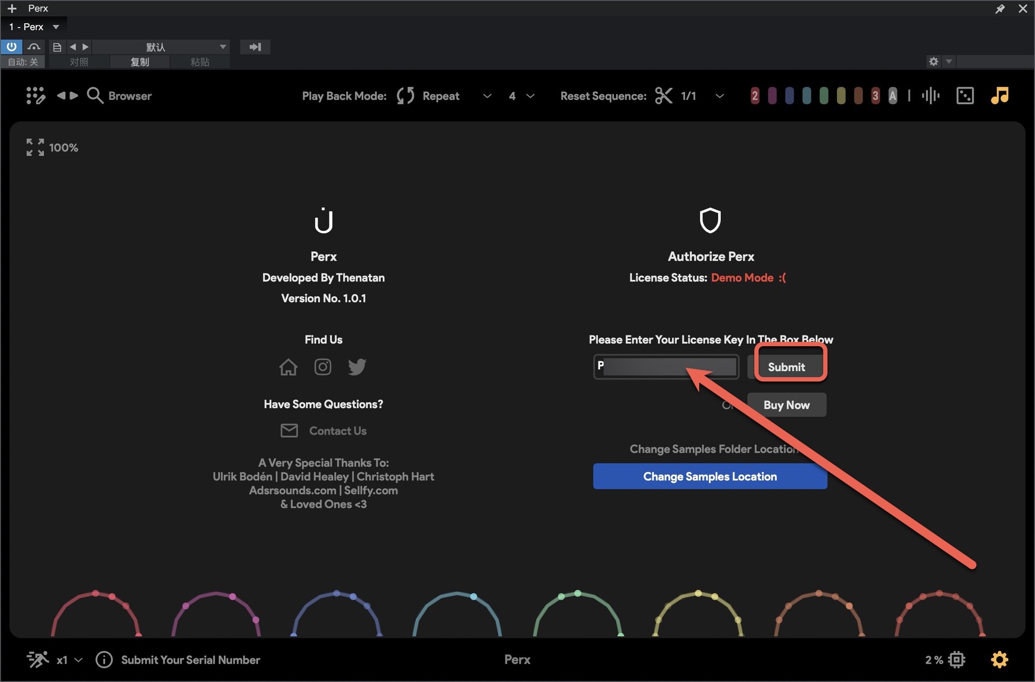Click the Repeat playback mode loop icon
1035x682 pixels.
click(405, 96)
